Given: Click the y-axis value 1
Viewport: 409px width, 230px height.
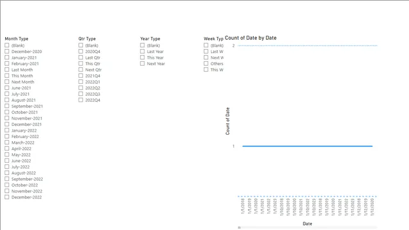Looking at the screenshot, I should [x=233, y=146].
